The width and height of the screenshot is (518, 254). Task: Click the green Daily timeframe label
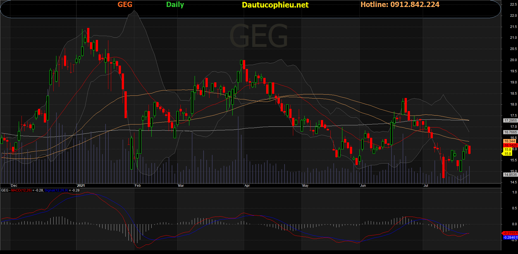[x=175, y=4]
